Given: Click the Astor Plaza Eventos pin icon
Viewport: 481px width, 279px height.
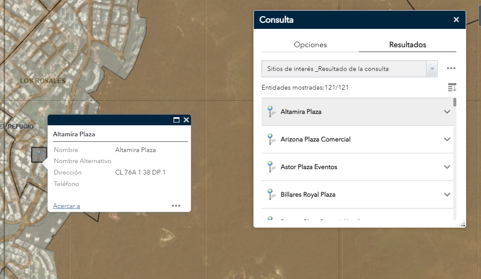Looking at the screenshot, I should (270, 167).
